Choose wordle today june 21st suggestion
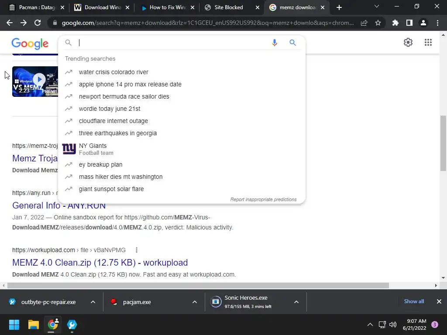Viewport: 447px width, 335px height. pos(182,109)
